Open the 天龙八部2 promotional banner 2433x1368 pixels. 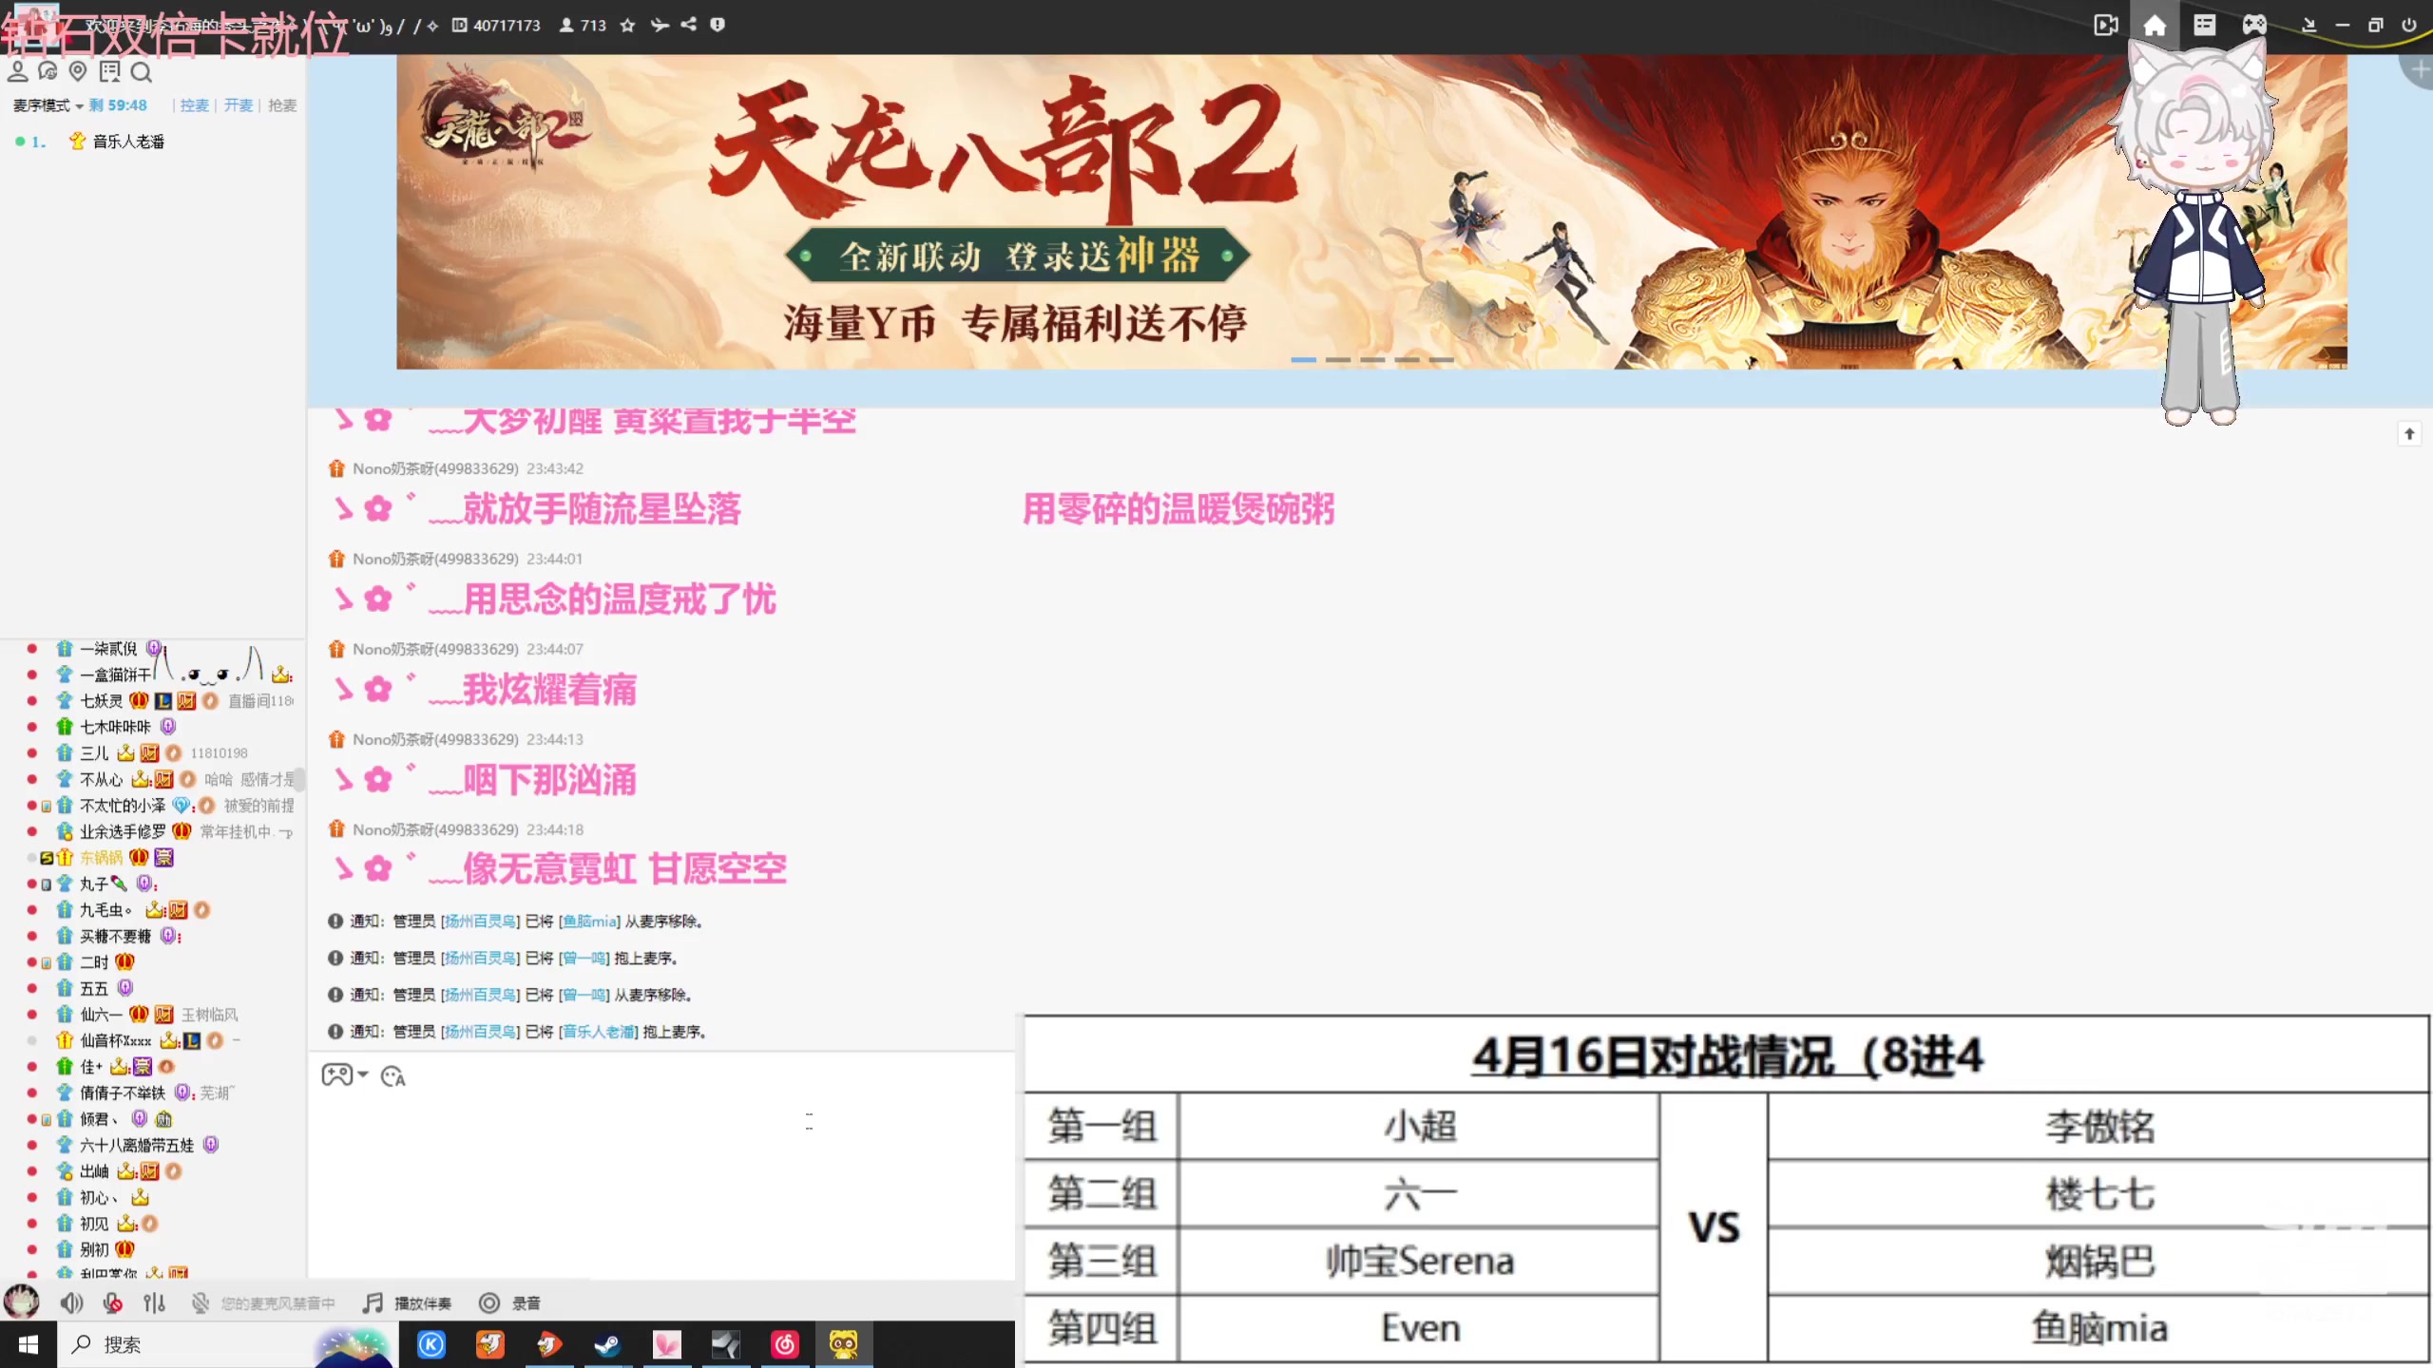point(1371,212)
